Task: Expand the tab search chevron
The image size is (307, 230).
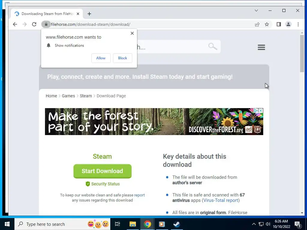Action: [256, 10]
